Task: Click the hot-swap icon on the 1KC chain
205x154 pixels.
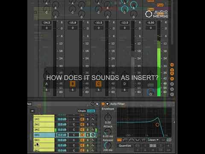Action: (93, 119)
